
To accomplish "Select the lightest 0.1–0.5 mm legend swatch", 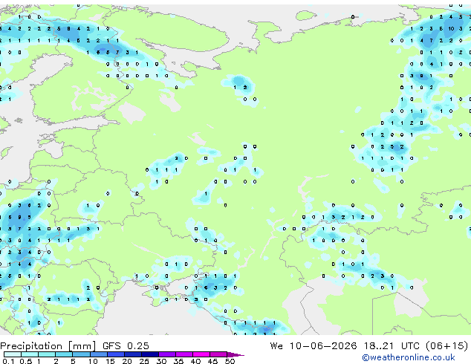I will point(13,354).
